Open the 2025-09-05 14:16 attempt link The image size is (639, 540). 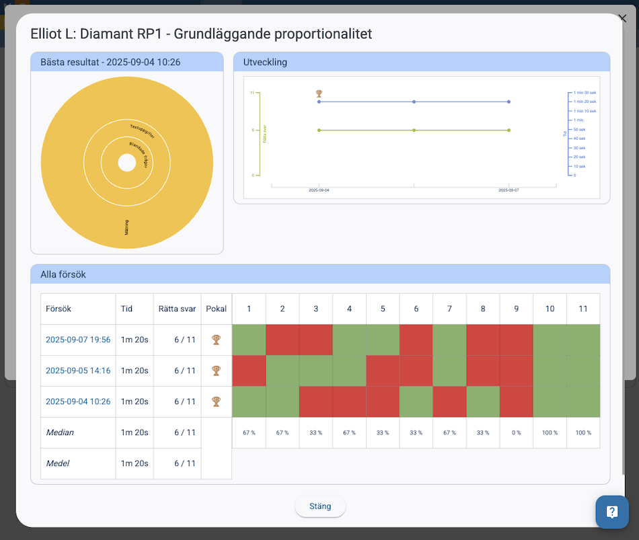click(78, 371)
